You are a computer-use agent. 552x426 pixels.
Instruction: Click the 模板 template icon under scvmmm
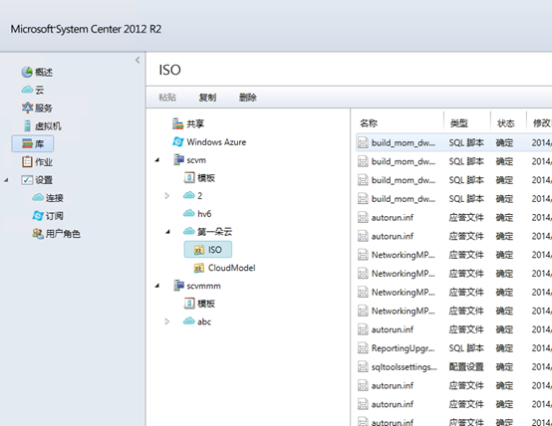pos(189,304)
